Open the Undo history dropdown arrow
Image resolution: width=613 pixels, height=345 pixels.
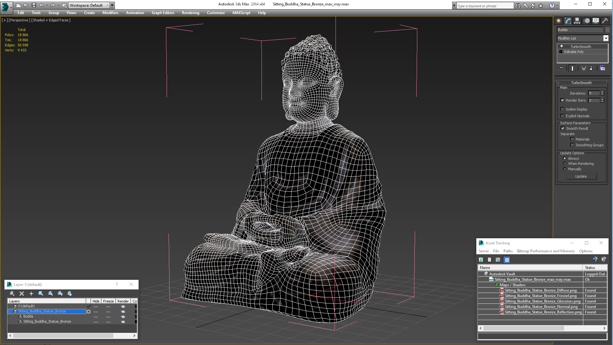coord(47,5)
